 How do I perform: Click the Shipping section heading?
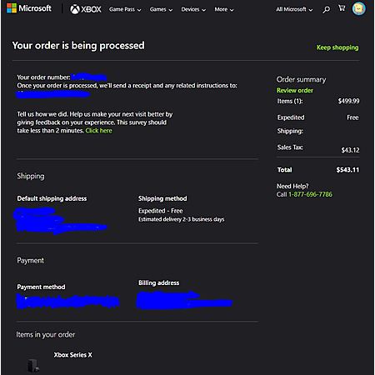tap(31, 176)
